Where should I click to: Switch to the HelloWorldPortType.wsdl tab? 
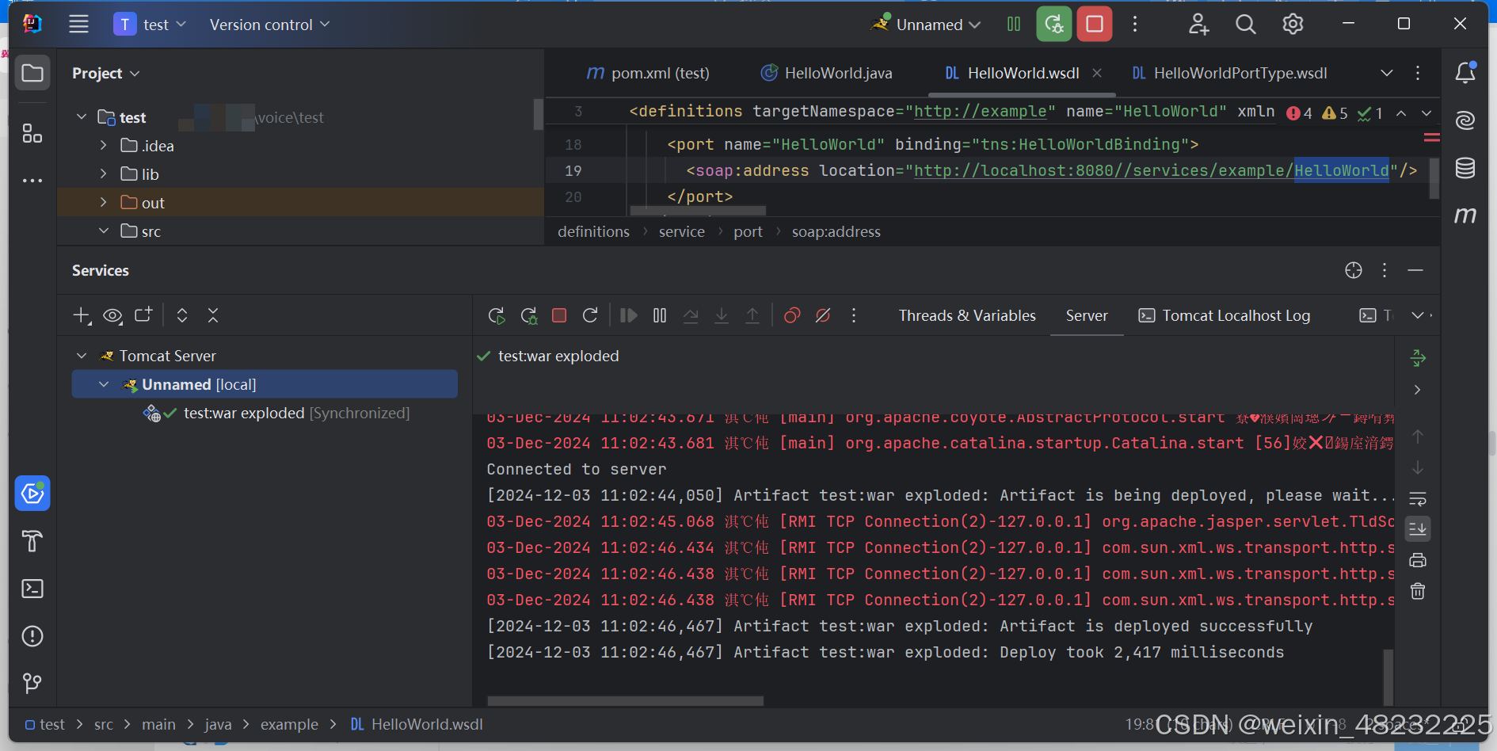[x=1229, y=73]
